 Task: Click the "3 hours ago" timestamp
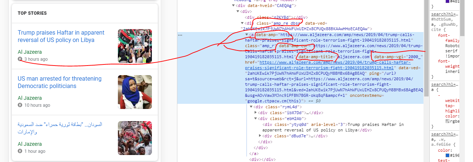point(36,59)
